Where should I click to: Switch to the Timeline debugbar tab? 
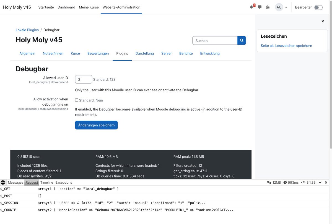(46, 182)
